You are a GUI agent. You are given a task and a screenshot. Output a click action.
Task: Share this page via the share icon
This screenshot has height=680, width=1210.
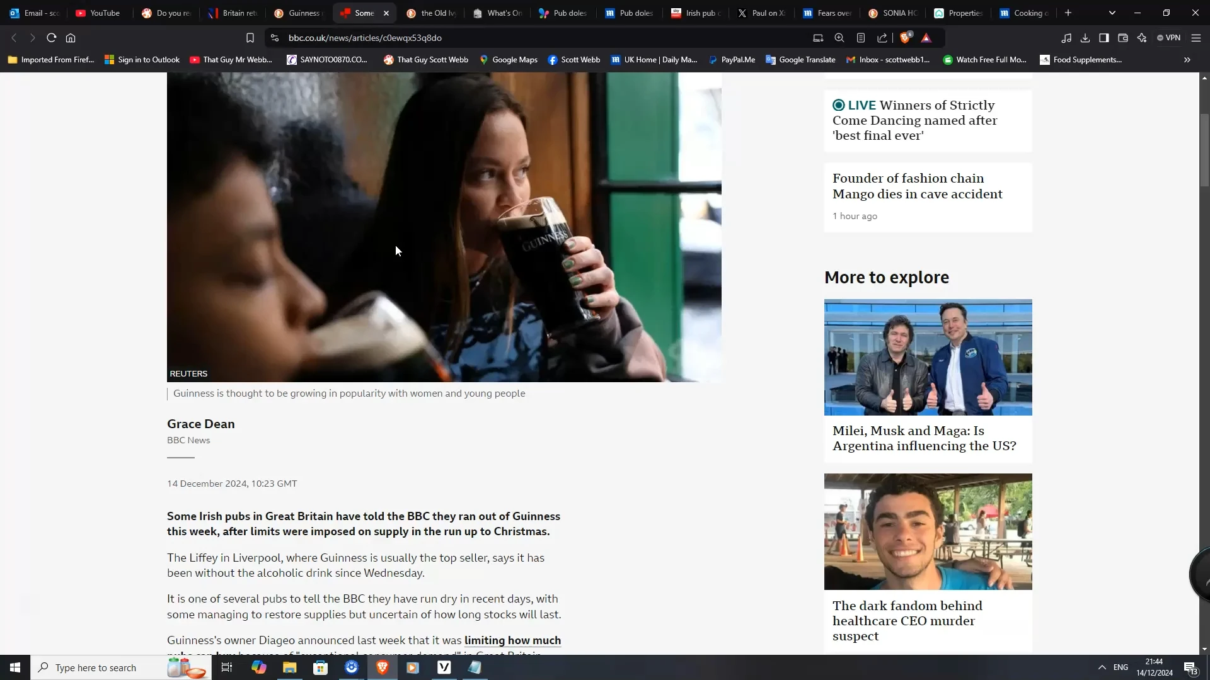click(882, 38)
